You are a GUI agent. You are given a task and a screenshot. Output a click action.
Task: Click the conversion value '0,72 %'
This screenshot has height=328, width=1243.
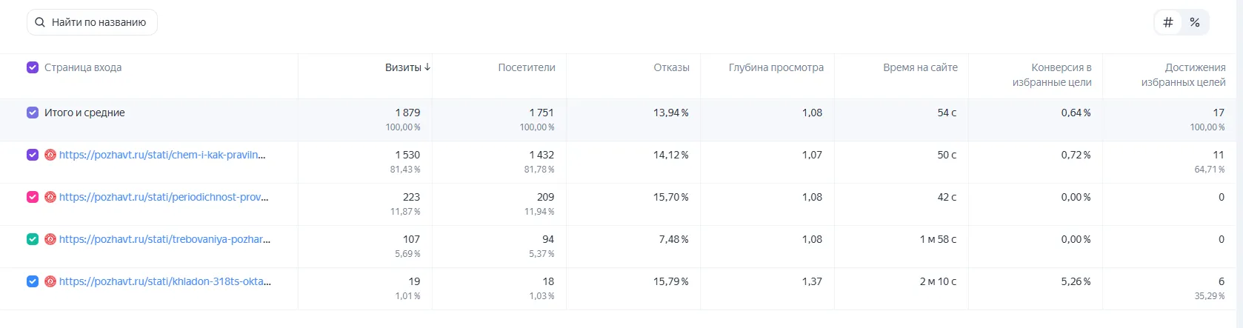click(x=1076, y=155)
